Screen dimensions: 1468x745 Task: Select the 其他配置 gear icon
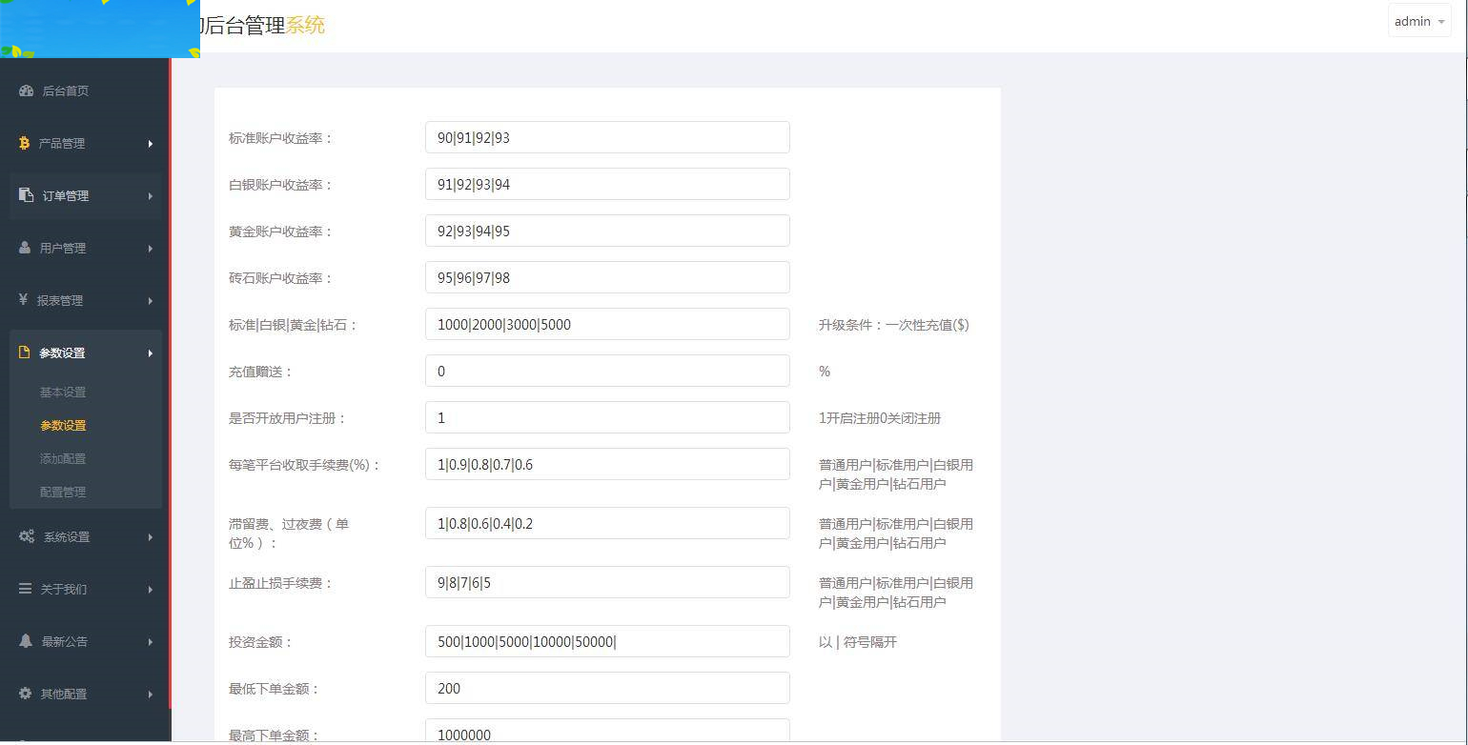click(x=25, y=694)
